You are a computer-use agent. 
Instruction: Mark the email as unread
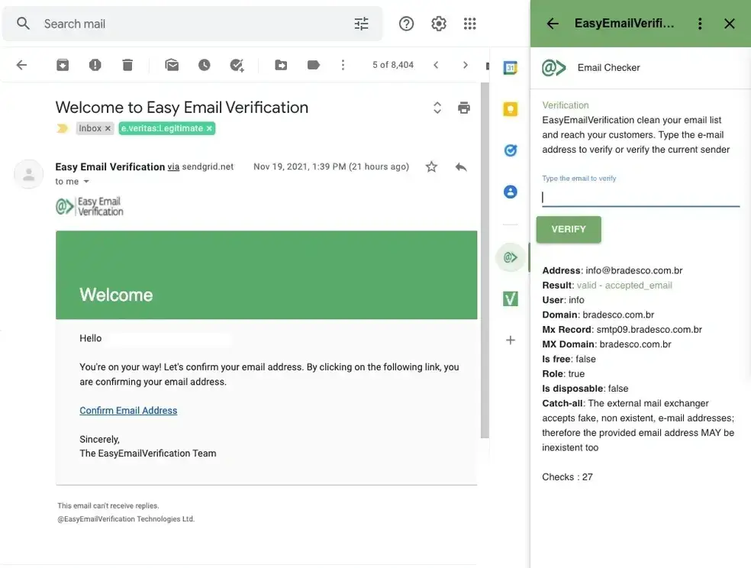click(x=172, y=65)
